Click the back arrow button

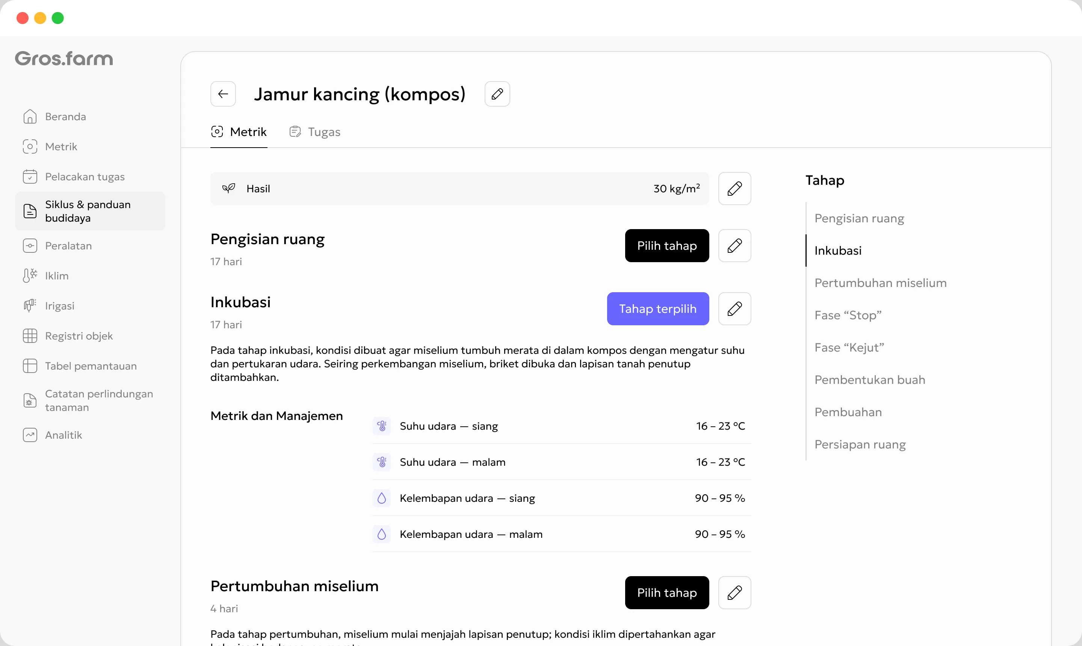(223, 94)
